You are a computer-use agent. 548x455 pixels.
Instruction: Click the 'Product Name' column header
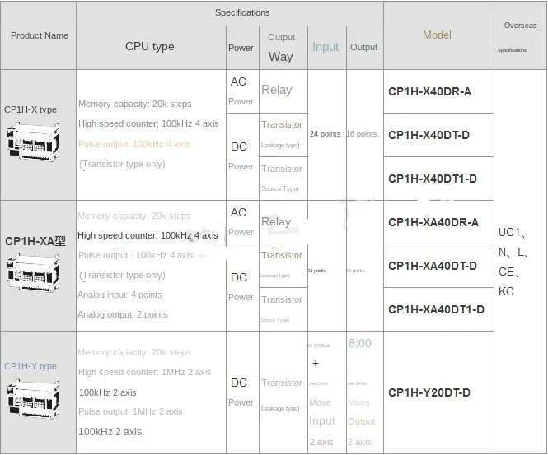[40, 35]
